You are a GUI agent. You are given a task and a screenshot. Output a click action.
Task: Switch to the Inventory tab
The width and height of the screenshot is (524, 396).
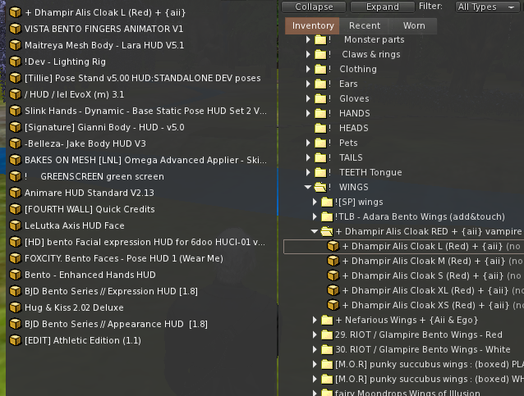tap(312, 25)
